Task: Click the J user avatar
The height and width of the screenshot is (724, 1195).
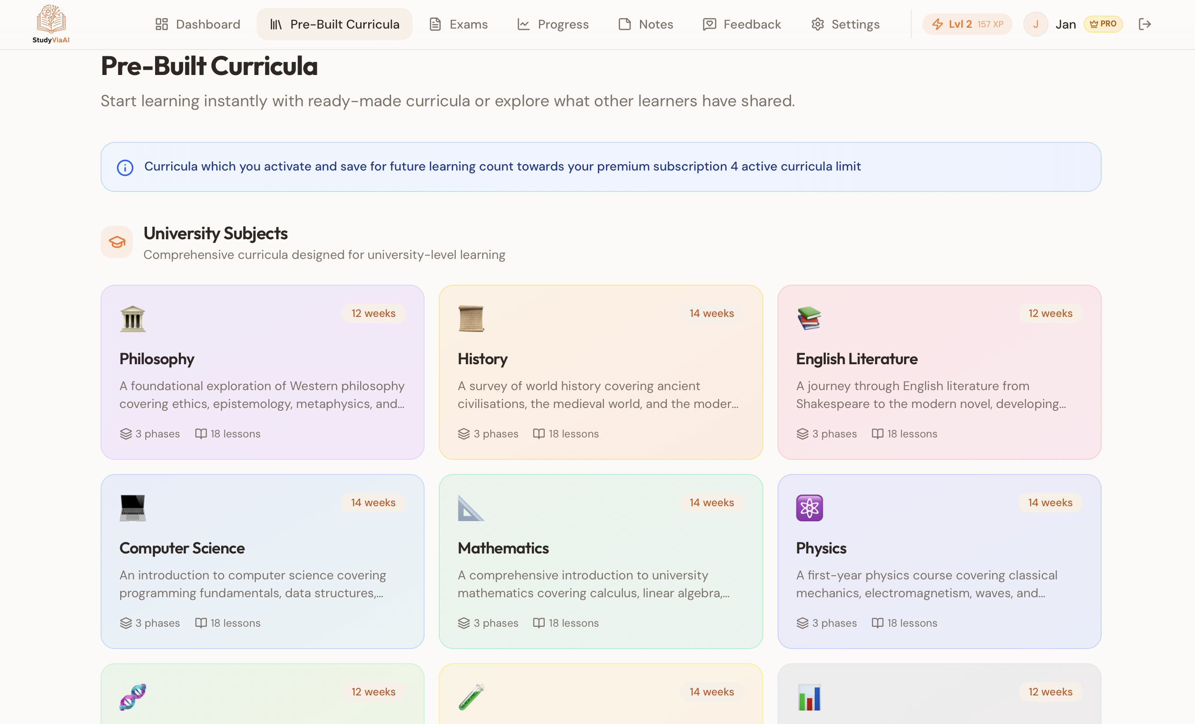Action: [x=1035, y=24]
